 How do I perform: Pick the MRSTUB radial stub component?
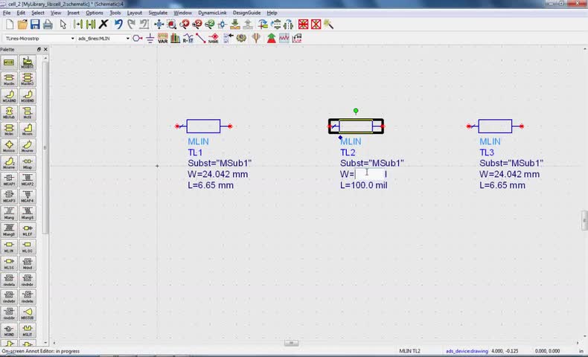(27, 313)
